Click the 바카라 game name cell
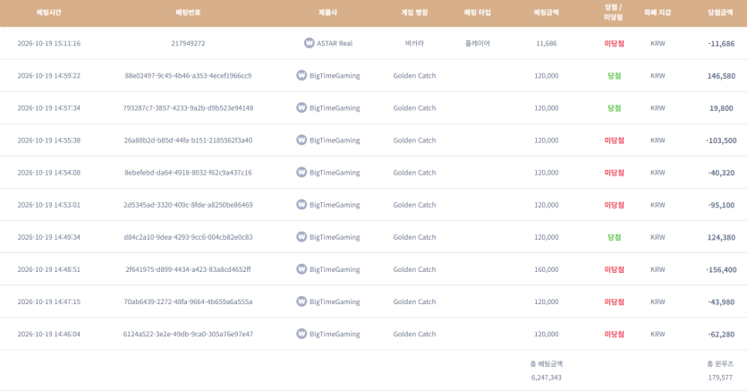747x391 pixels. 414,43
